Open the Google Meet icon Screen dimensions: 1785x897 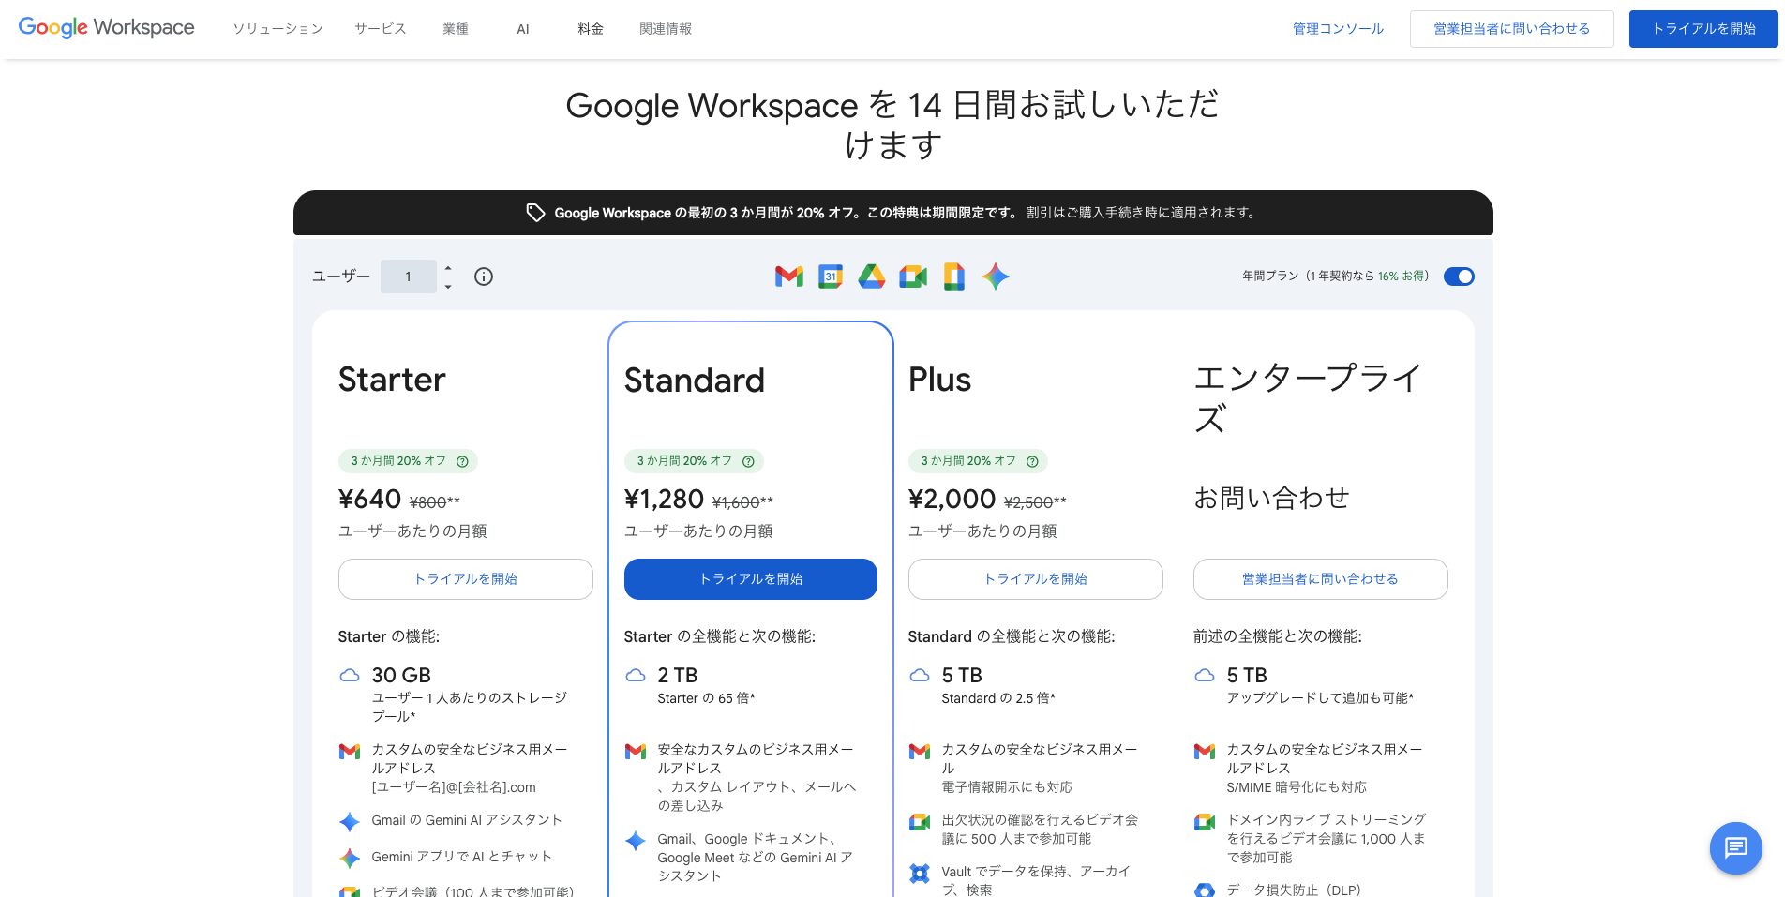[x=912, y=277]
